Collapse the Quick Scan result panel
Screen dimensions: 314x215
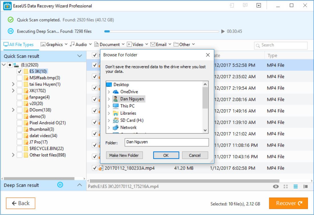pos(80,56)
